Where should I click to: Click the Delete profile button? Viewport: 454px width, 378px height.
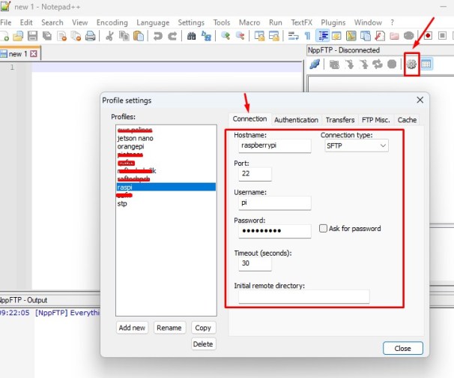[x=203, y=344]
